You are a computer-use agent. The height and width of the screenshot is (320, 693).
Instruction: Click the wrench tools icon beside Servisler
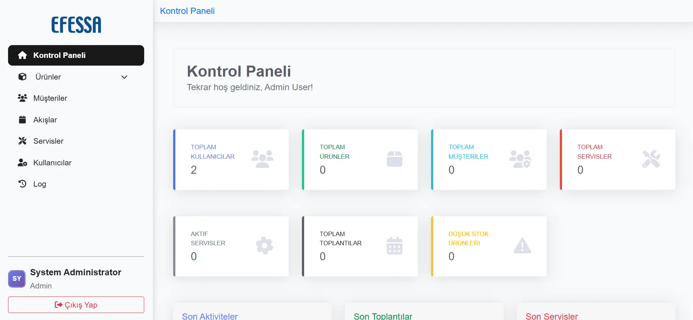coord(22,141)
